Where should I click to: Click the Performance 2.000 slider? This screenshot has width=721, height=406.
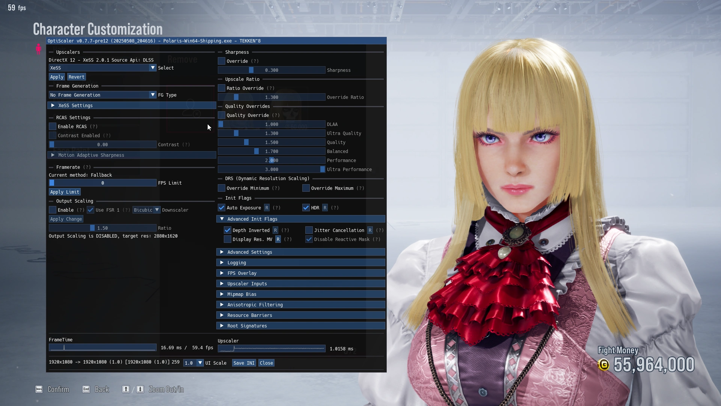coord(272,160)
